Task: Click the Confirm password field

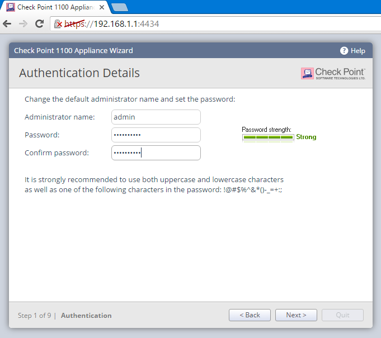Action: (156, 153)
